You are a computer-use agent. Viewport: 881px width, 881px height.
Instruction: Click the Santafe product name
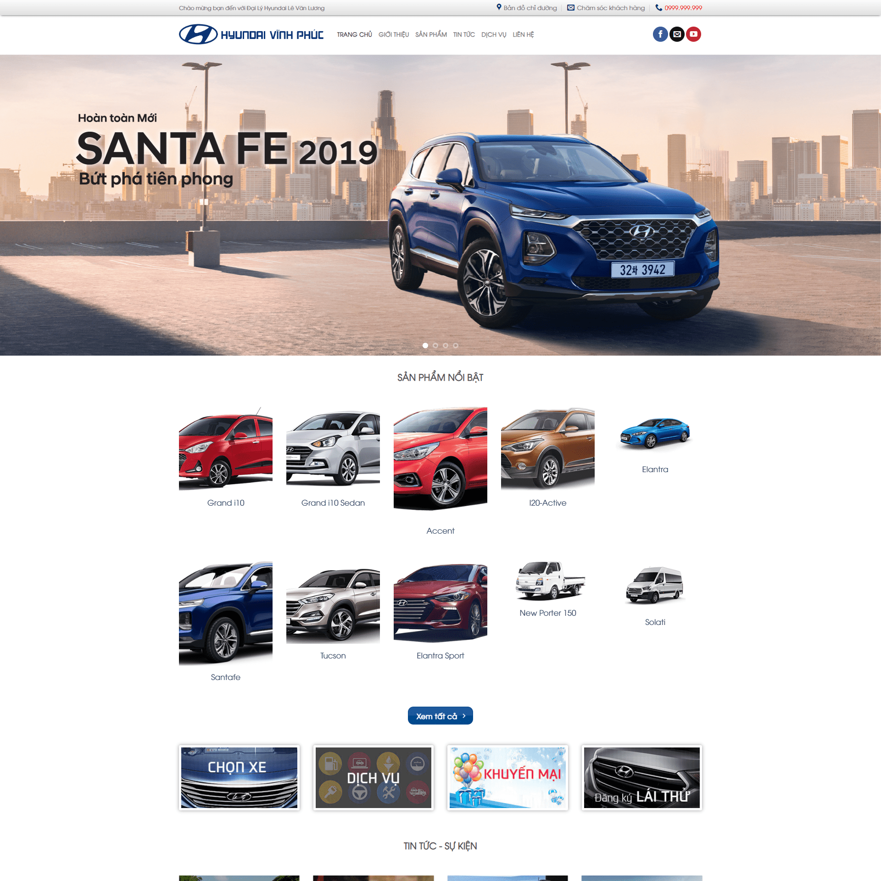point(226,677)
